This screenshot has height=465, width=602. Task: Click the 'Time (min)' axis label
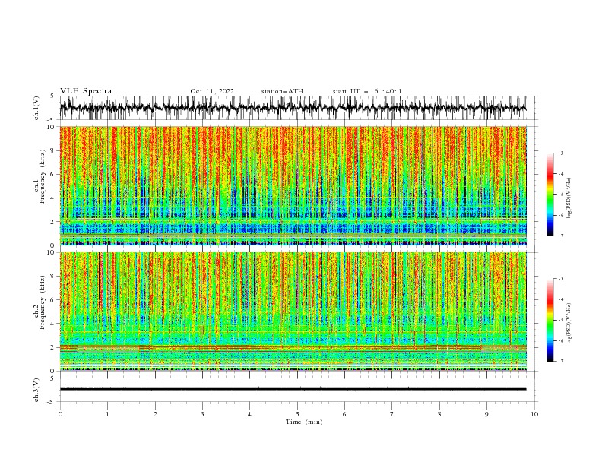[x=304, y=422]
